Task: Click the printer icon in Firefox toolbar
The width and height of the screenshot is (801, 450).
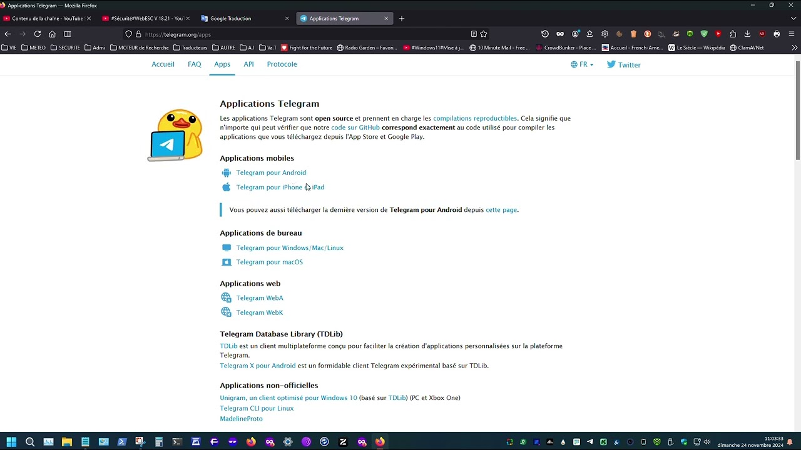Action: 777,34
